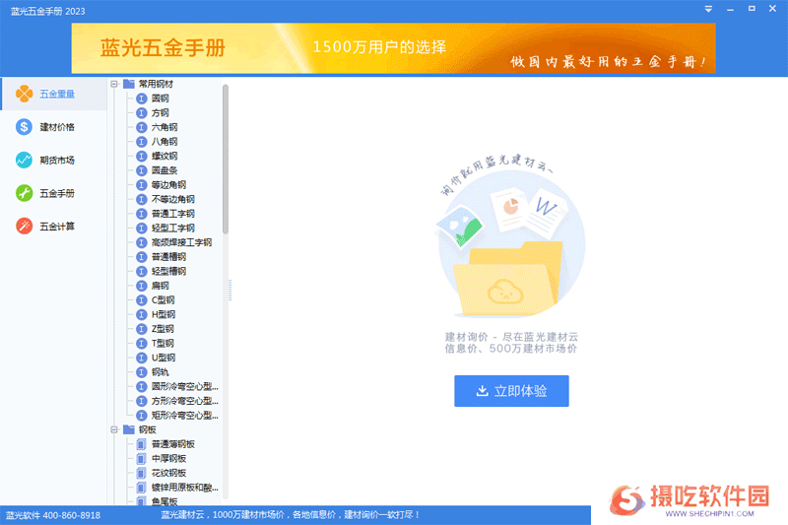Click the 建材询价 description text

(x=511, y=343)
